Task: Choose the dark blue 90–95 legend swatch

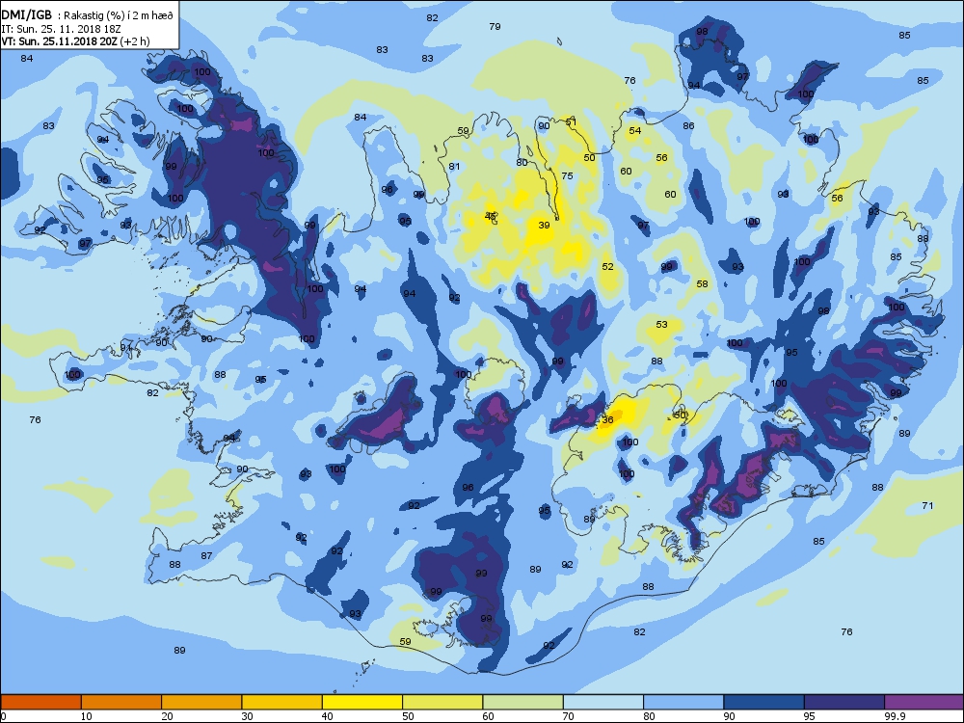Action: [764, 702]
